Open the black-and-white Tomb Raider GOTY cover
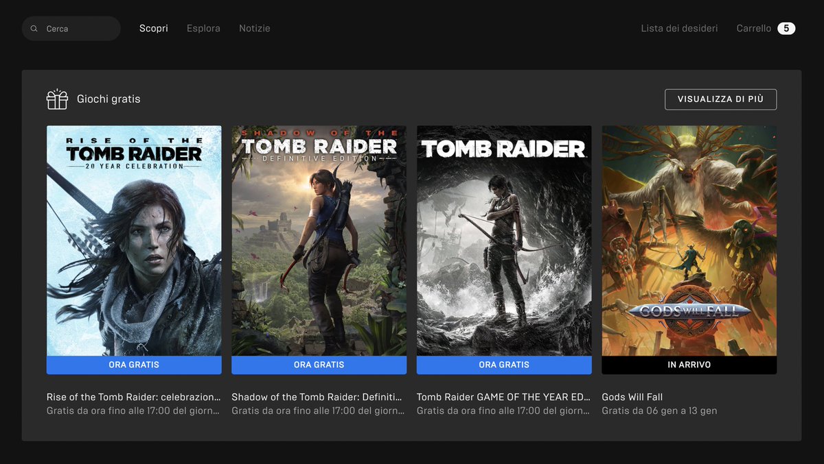Screen dimensions: 824x464 504,241
